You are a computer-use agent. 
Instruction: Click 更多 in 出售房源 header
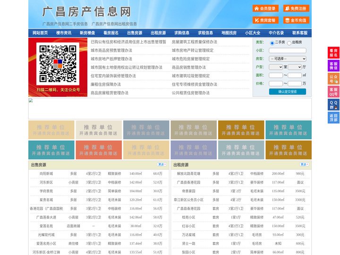coord(162,165)
